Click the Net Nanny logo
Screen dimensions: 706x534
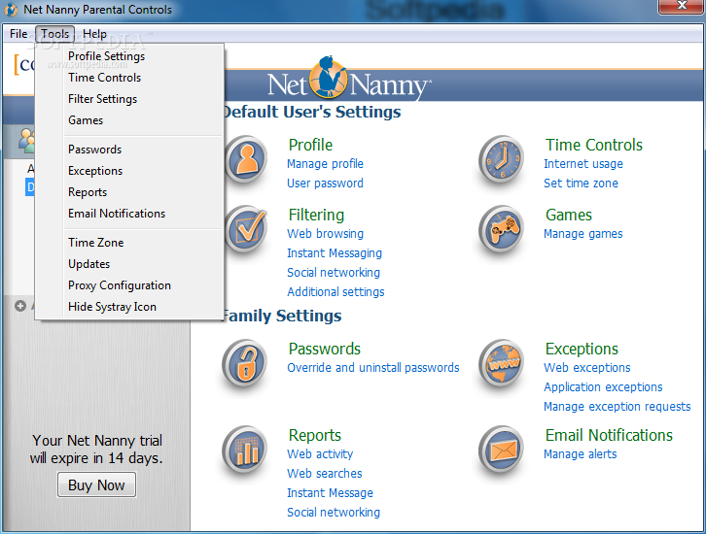(349, 80)
